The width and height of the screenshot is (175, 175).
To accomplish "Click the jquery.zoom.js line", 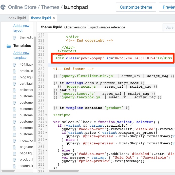I will tap(107, 87).
